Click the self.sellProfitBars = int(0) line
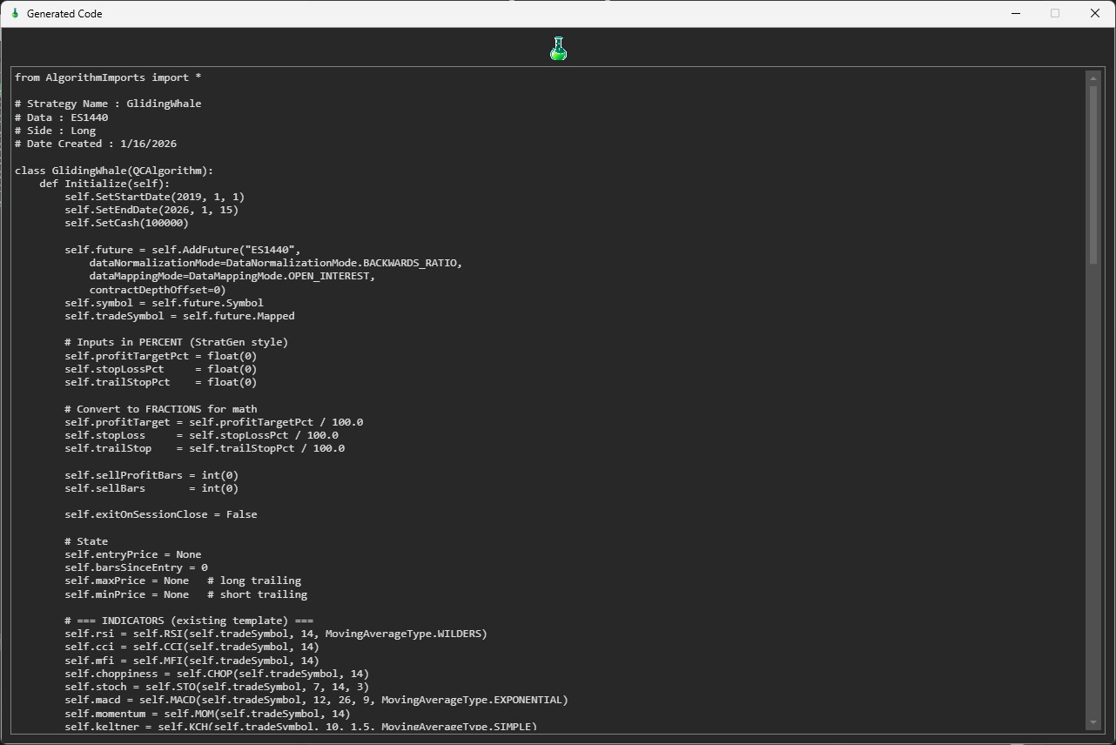The height and width of the screenshot is (745, 1116). (x=151, y=475)
